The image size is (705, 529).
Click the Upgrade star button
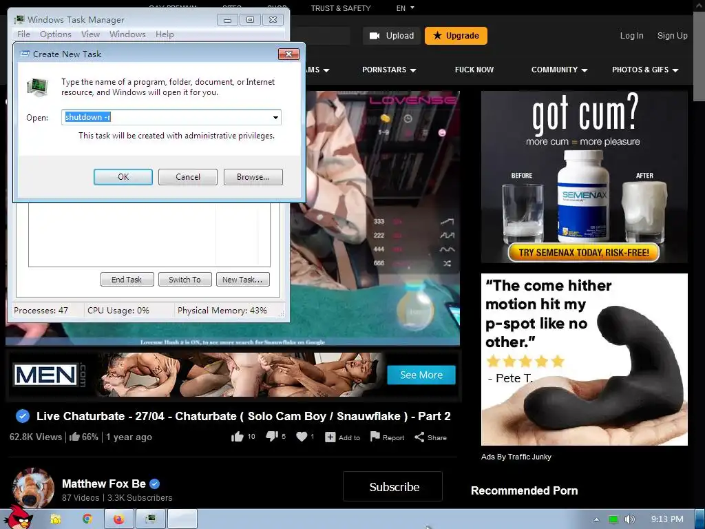pyautogui.click(x=456, y=36)
